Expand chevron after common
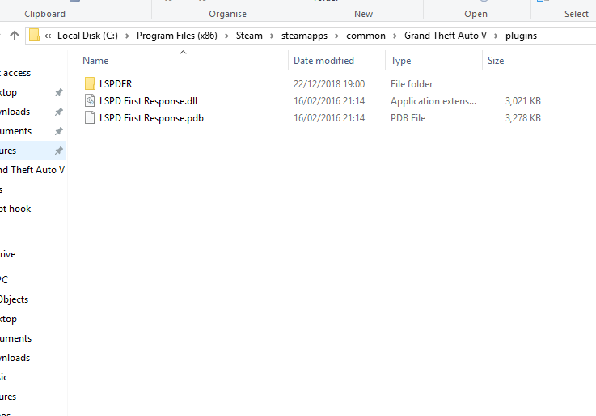This screenshot has width=596, height=416. click(395, 36)
